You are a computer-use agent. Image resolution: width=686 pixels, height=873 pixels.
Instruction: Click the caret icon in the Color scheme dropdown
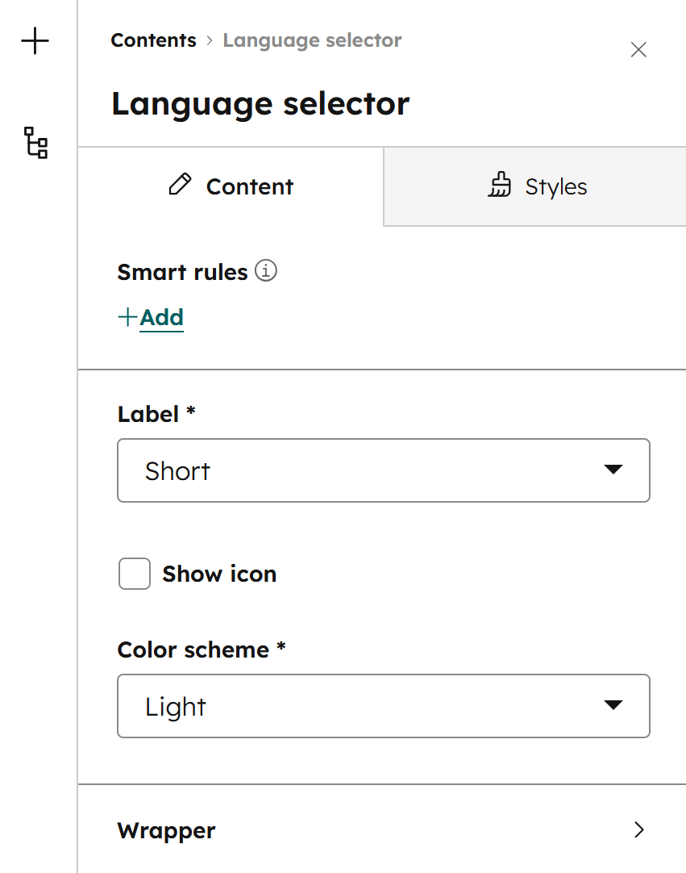tap(615, 705)
